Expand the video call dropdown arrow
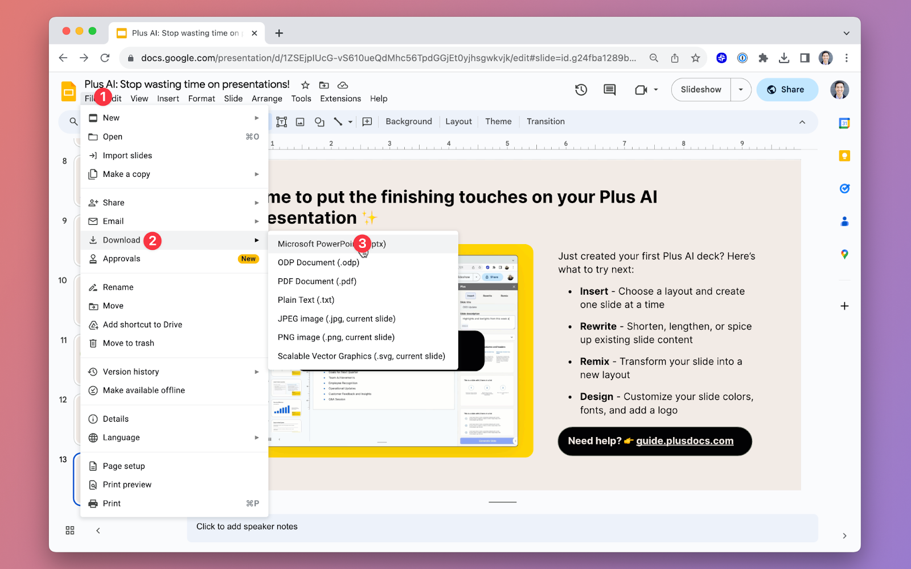911x569 pixels. [656, 89]
